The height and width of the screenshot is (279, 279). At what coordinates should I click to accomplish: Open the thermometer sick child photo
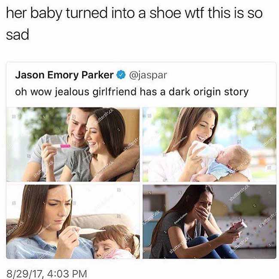coord(73,221)
